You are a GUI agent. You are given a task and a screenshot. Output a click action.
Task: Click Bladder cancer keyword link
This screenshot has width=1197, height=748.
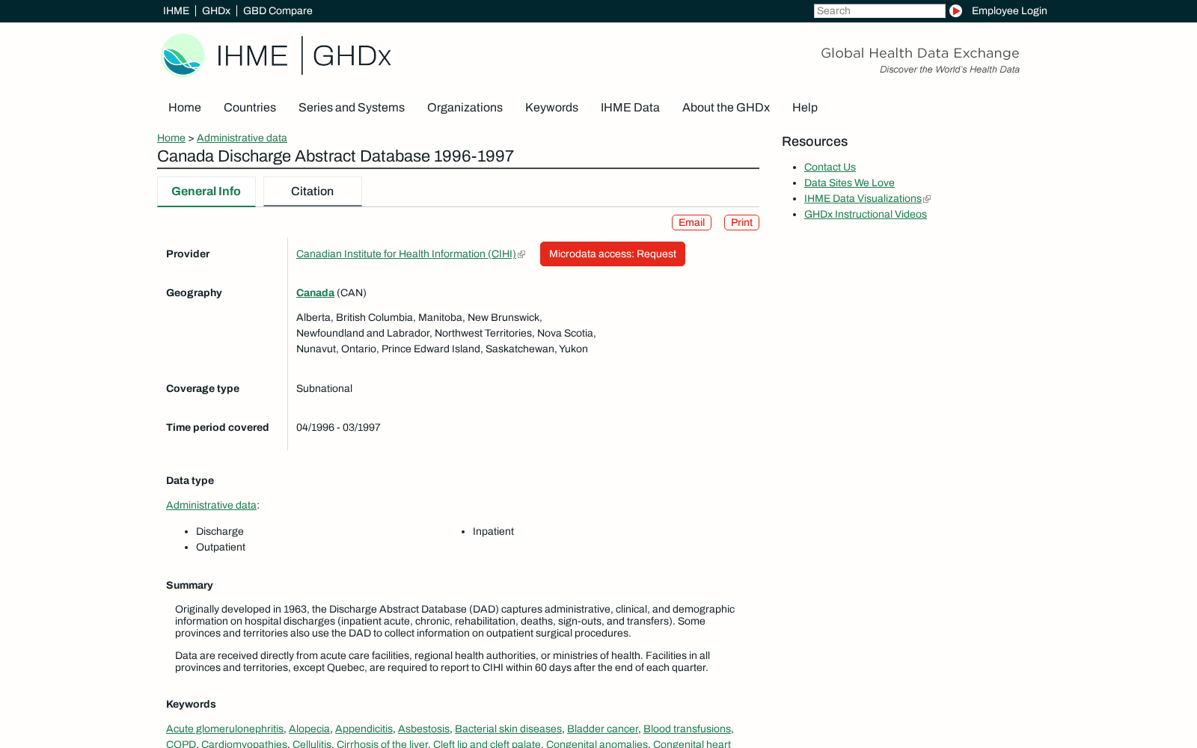(x=602, y=729)
